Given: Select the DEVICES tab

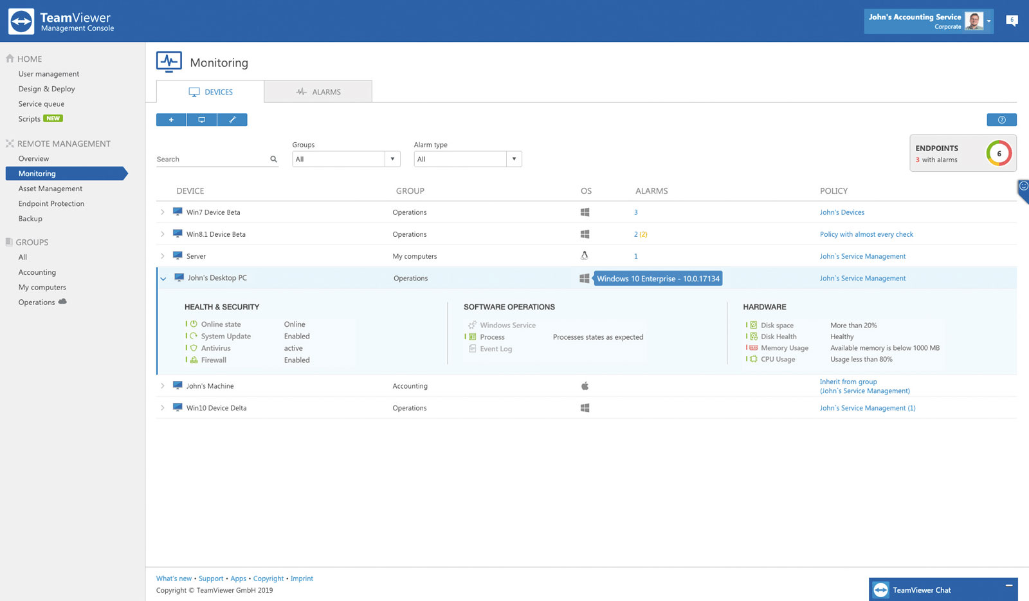Looking at the screenshot, I should [x=210, y=92].
